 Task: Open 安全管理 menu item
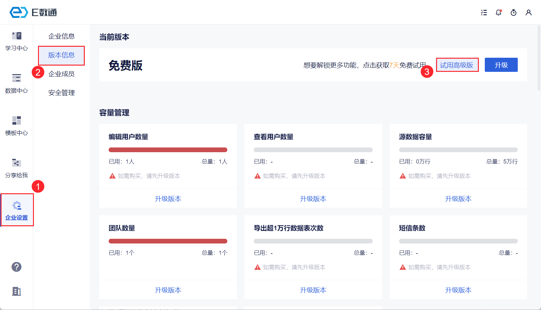click(x=62, y=93)
